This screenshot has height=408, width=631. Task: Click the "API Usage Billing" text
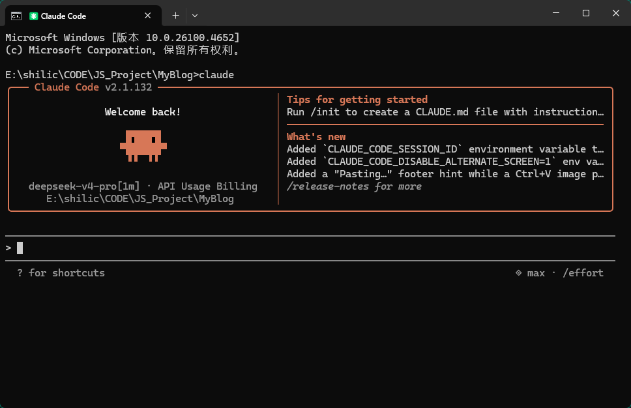point(207,186)
